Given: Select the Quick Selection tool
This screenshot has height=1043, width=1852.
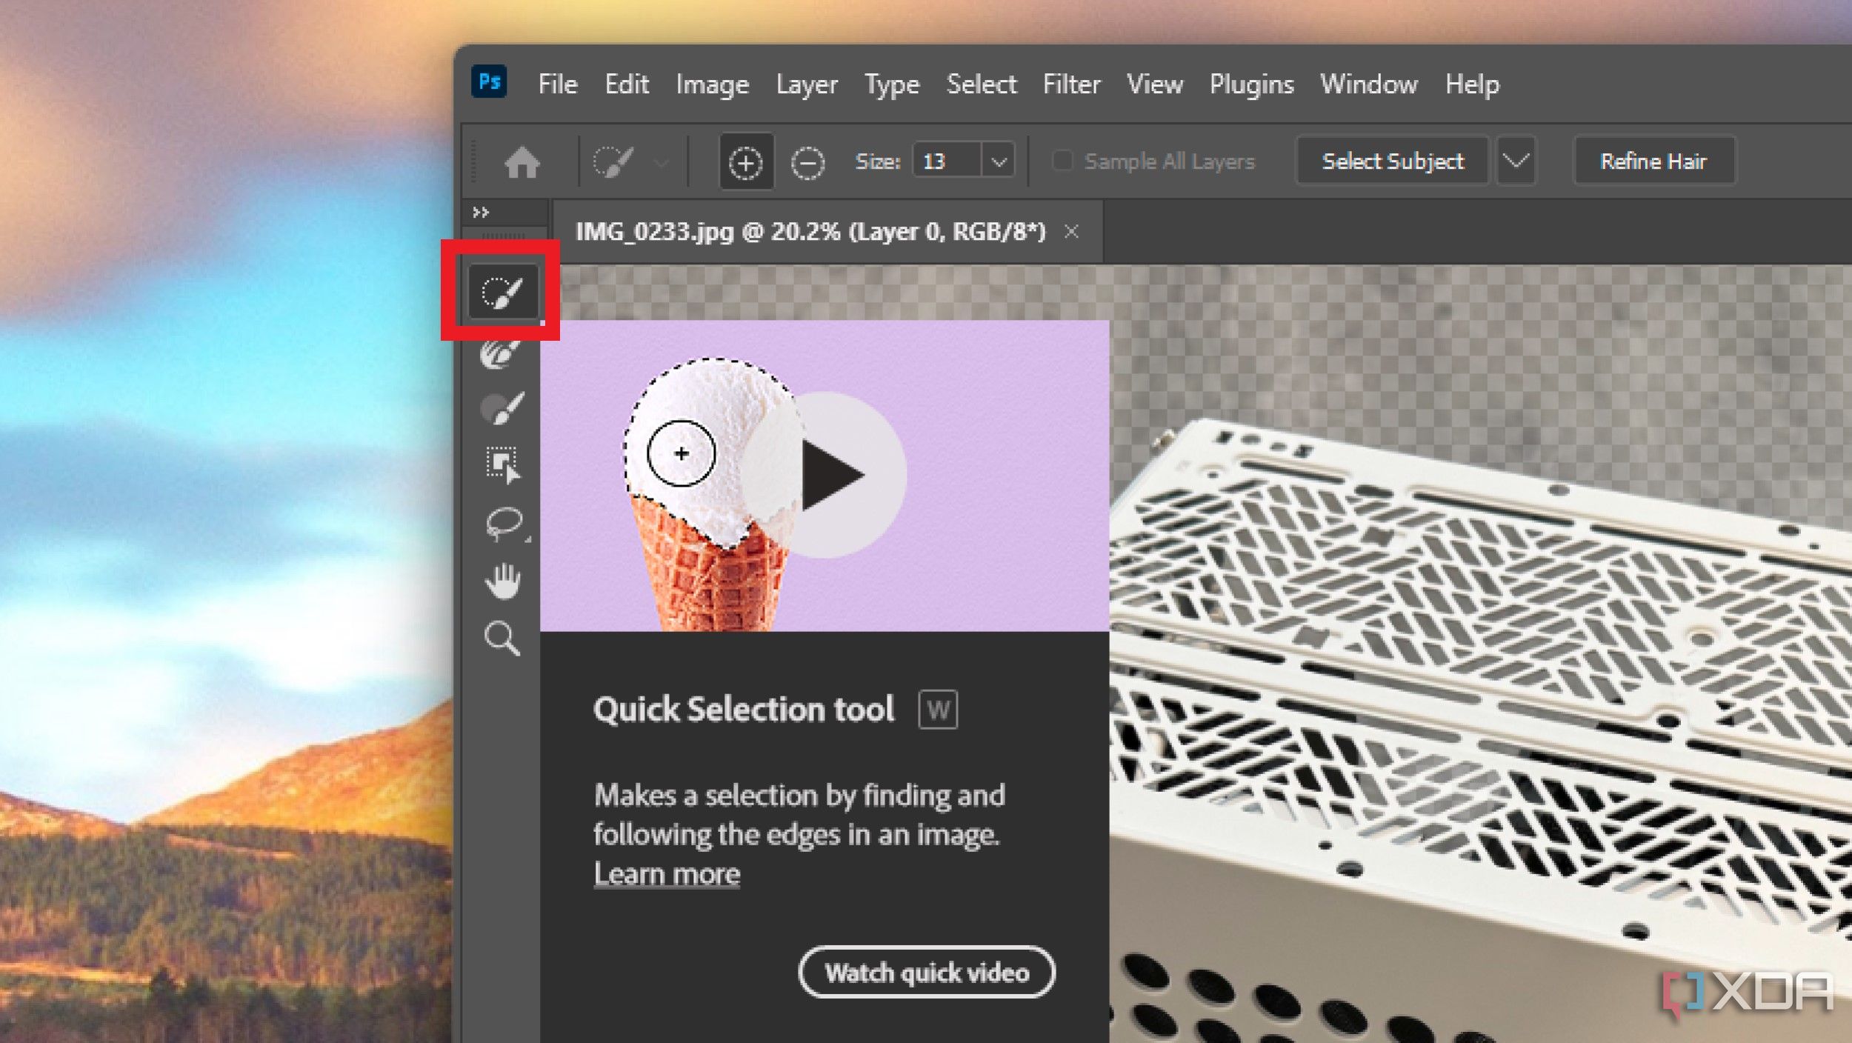Looking at the screenshot, I should 502,293.
